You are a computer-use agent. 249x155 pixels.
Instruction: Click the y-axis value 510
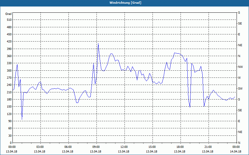tap(10, 20)
